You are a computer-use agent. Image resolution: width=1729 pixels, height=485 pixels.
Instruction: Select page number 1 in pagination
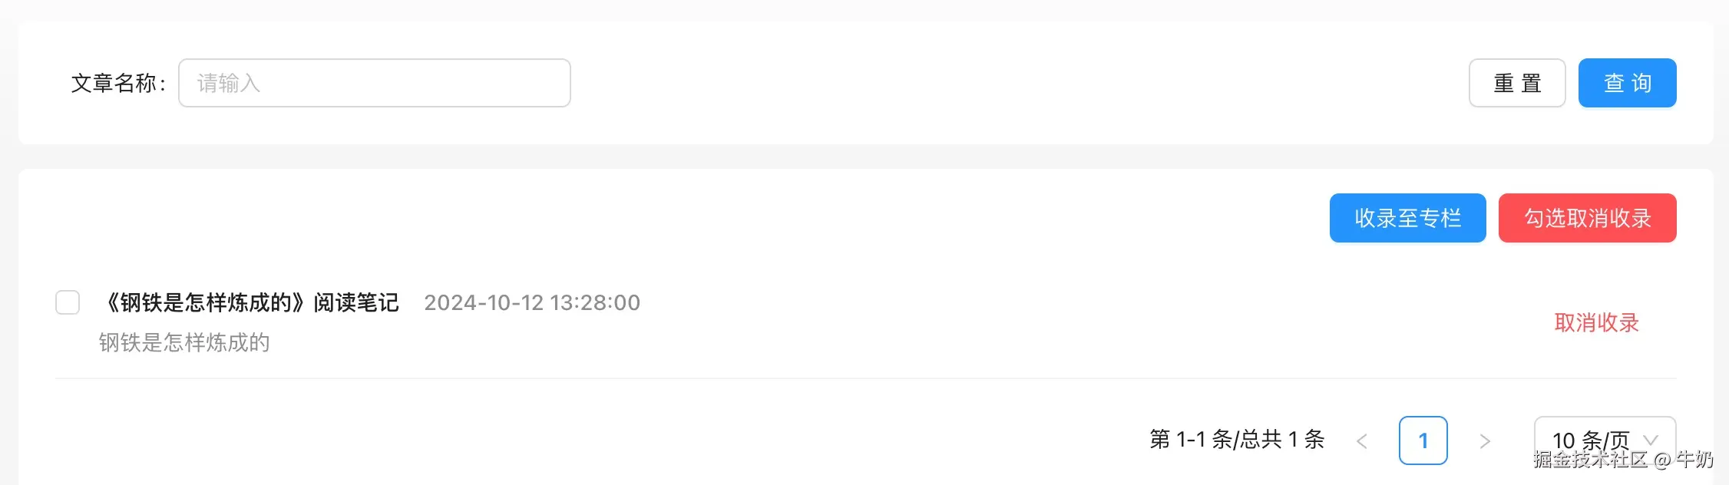coord(1423,440)
